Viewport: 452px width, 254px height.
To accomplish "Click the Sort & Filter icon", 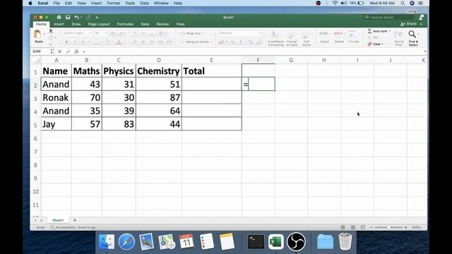I will coord(398,35).
